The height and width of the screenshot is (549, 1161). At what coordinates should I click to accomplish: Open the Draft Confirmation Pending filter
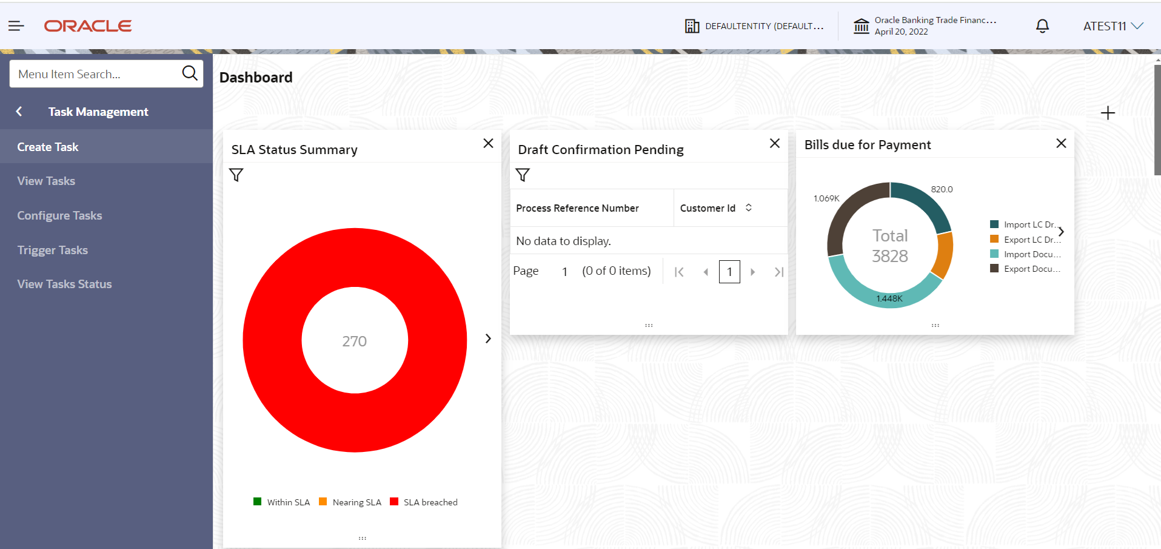(523, 175)
